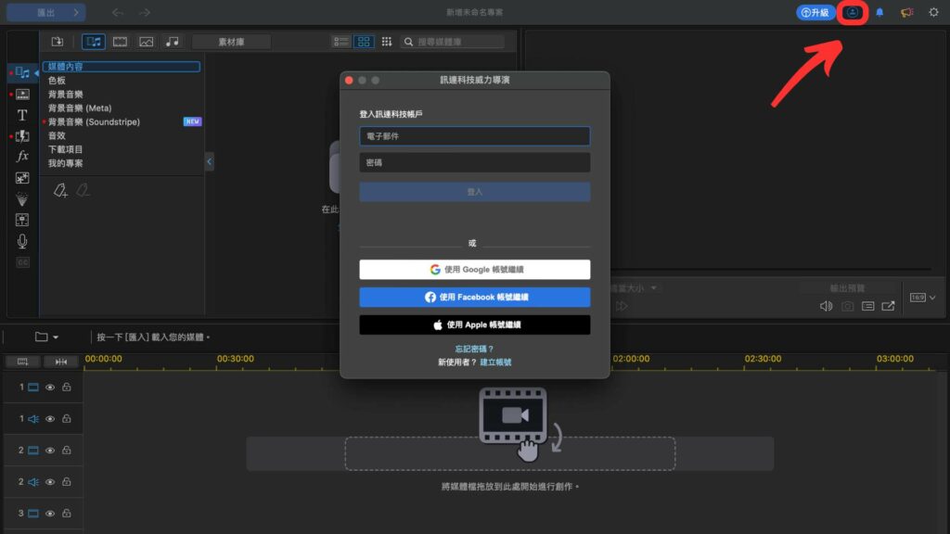This screenshot has width=950, height=534.
Task: Click the 02:30:00 timeline ruler mark
Action: (x=763, y=359)
